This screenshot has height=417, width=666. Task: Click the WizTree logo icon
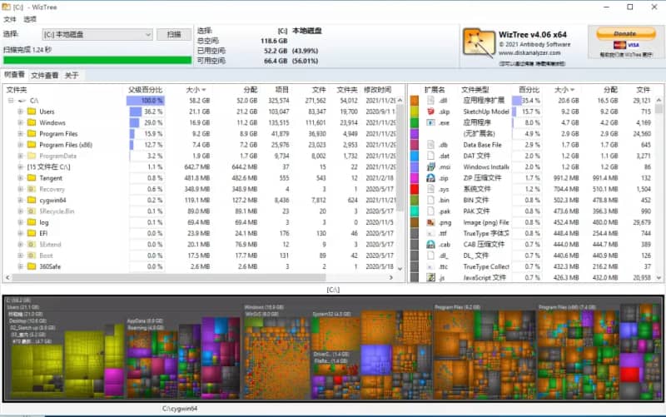tap(479, 43)
